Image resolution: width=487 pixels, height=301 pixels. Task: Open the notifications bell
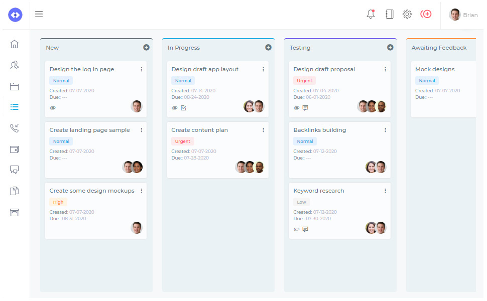pyautogui.click(x=371, y=14)
